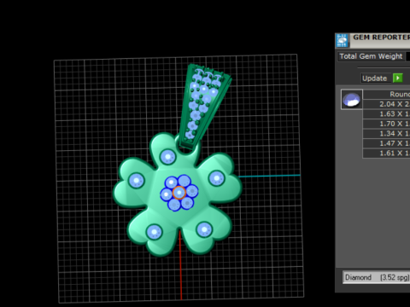Select the orange-highlighted center gem
This screenshot has width=410, height=307.
coord(179,193)
